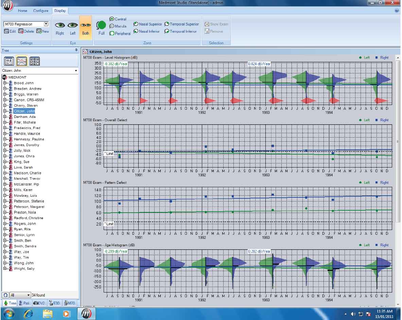Screen dimensions: 402x320
Task: Open the exam grid view icon in Tree panel
Action: tap(35, 61)
